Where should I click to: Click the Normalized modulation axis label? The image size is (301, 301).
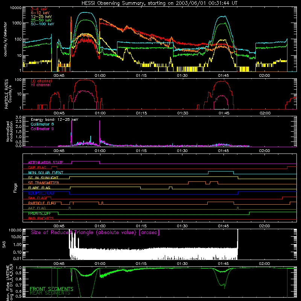click(x=9, y=131)
